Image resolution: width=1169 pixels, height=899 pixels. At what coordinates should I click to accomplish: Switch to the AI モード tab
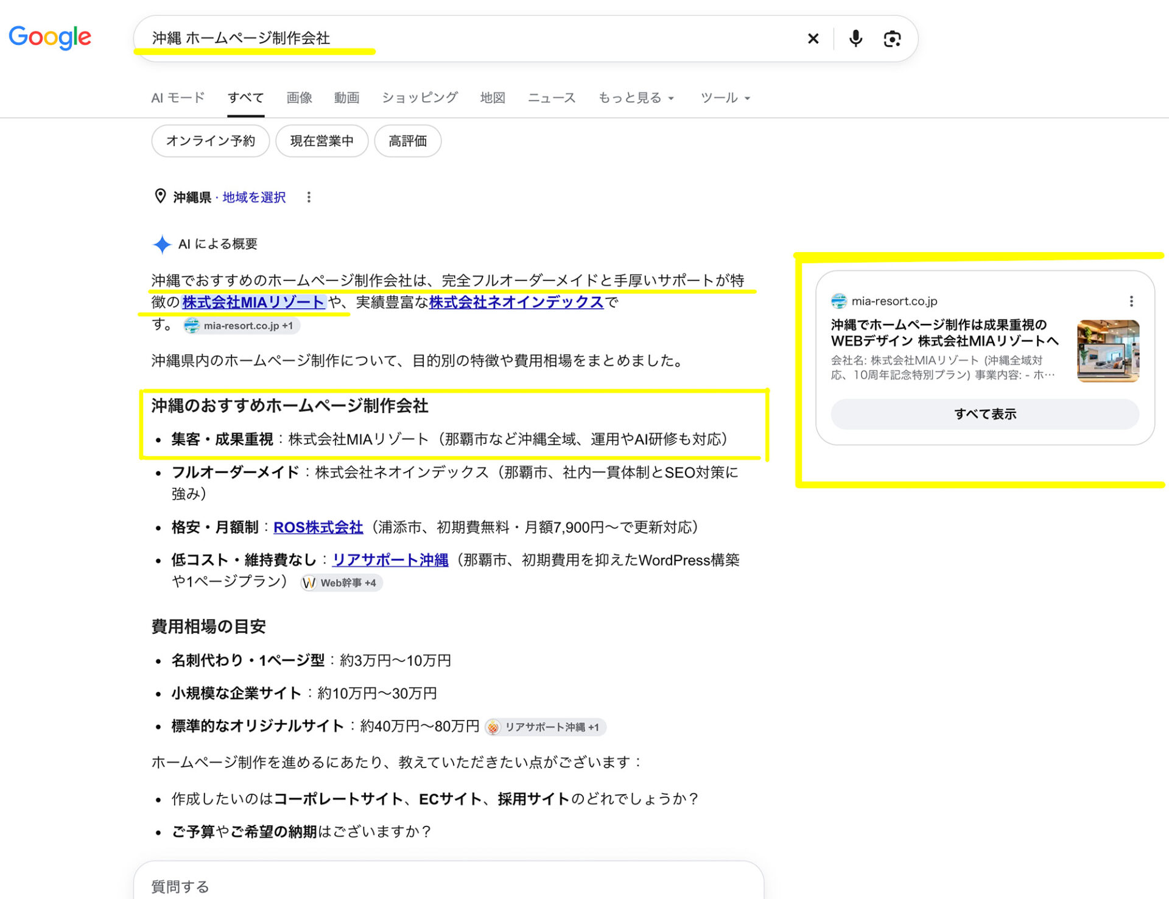[x=178, y=97]
